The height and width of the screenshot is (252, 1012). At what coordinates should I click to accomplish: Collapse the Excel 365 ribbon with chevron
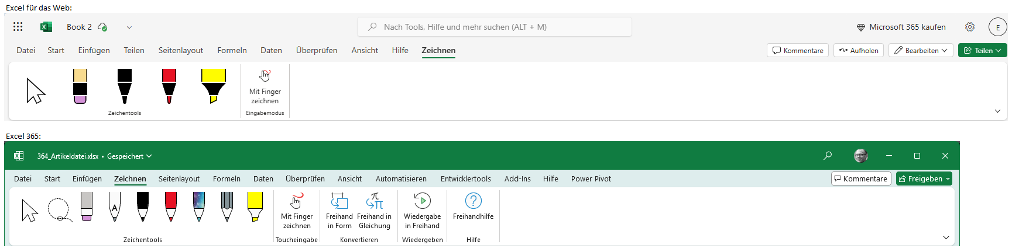tap(946, 237)
